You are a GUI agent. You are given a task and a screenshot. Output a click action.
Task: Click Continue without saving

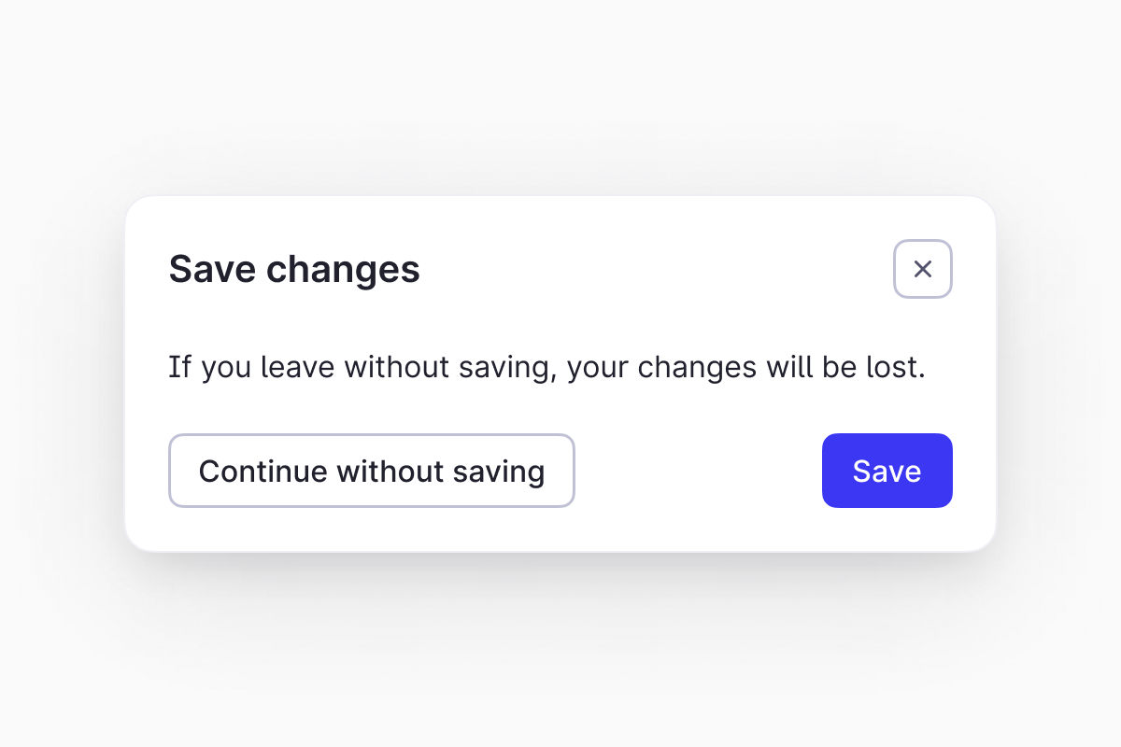(x=372, y=471)
